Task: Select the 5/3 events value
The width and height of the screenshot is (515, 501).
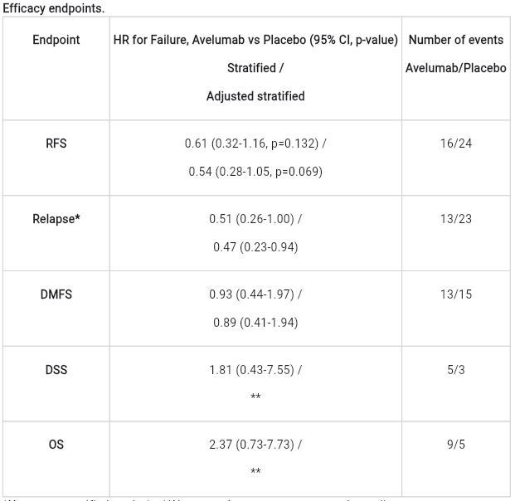Action: click(456, 370)
